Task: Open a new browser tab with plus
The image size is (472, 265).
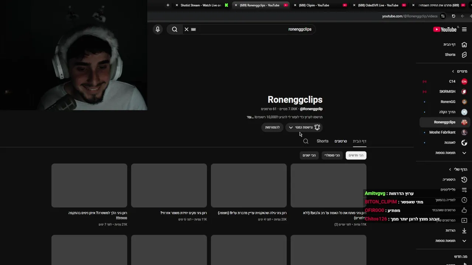Action: pos(168,5)
